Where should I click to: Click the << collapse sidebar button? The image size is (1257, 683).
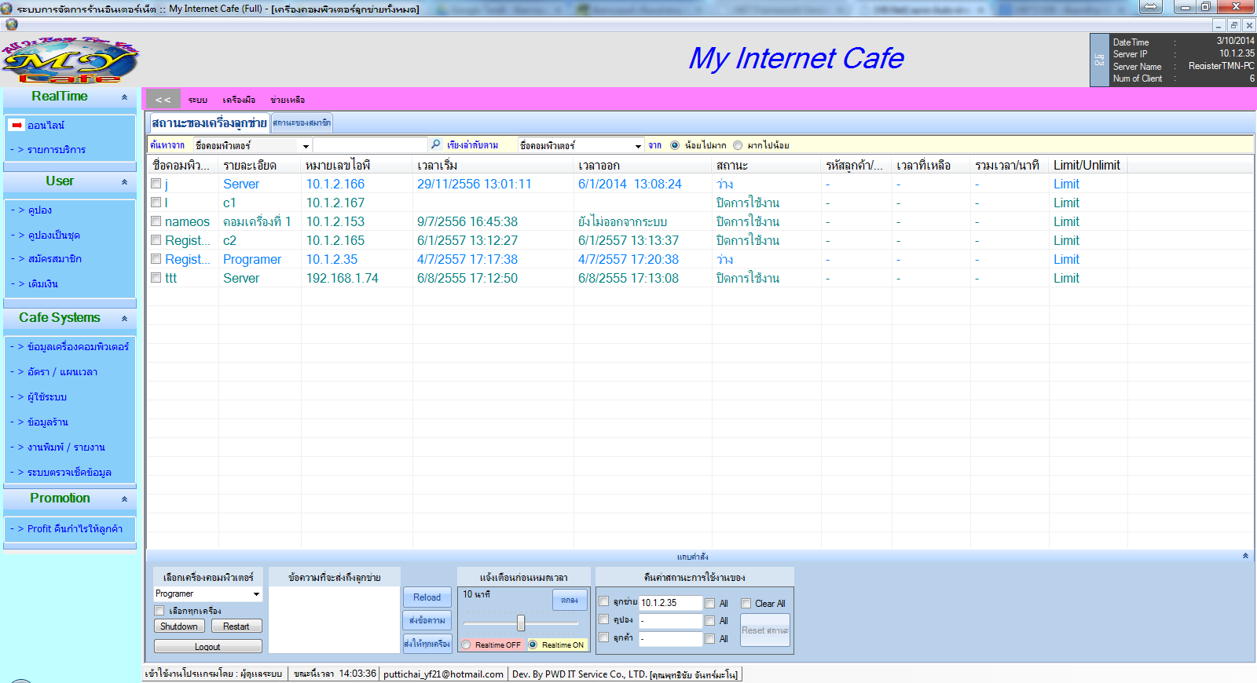pos(163,100)
